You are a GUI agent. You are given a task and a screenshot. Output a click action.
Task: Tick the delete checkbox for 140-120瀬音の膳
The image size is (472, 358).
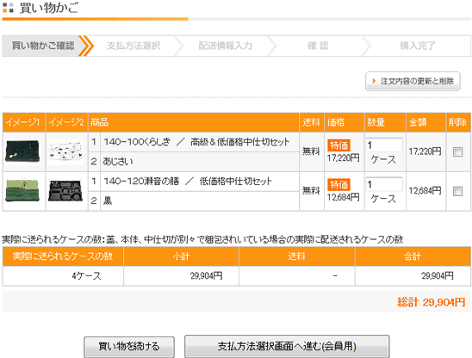[x=457, y=191]
